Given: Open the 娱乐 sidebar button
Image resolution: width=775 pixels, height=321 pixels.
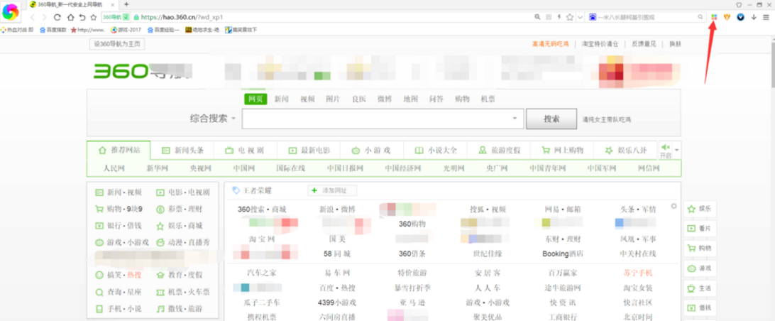Looking at the screenshot, I should point(700,210).
